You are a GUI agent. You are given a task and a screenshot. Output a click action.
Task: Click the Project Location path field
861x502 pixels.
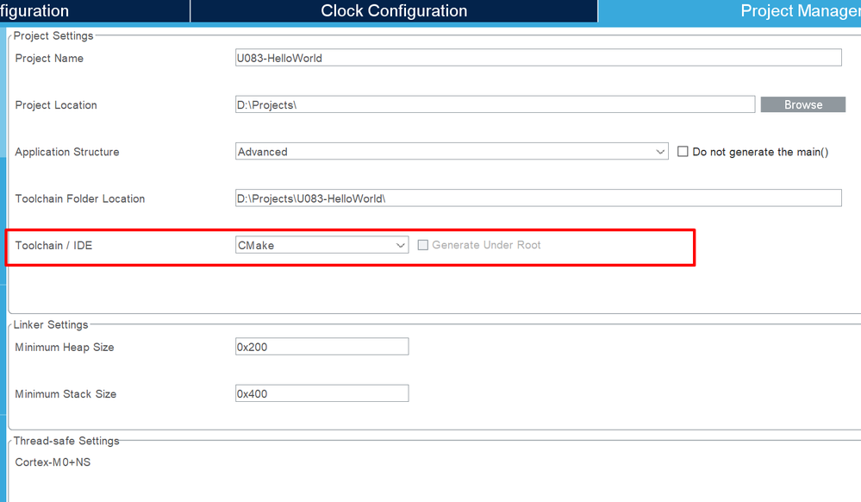coord(495,104)
